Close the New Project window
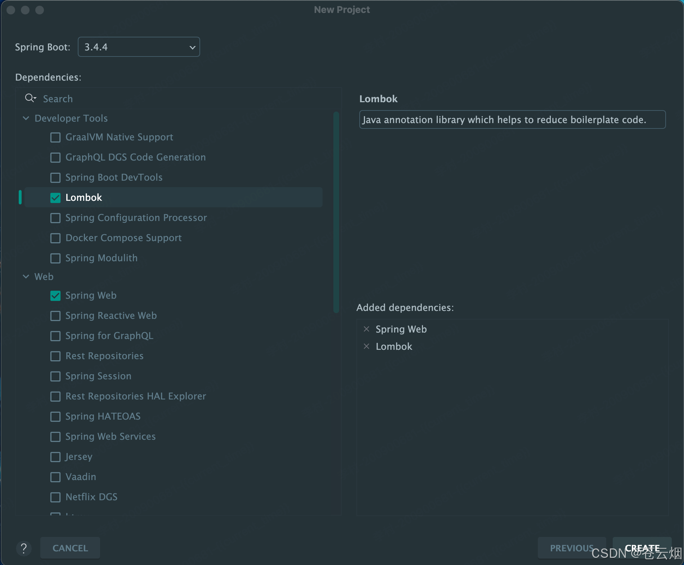This screenshot has width=684, height=565. pos(11,10)
